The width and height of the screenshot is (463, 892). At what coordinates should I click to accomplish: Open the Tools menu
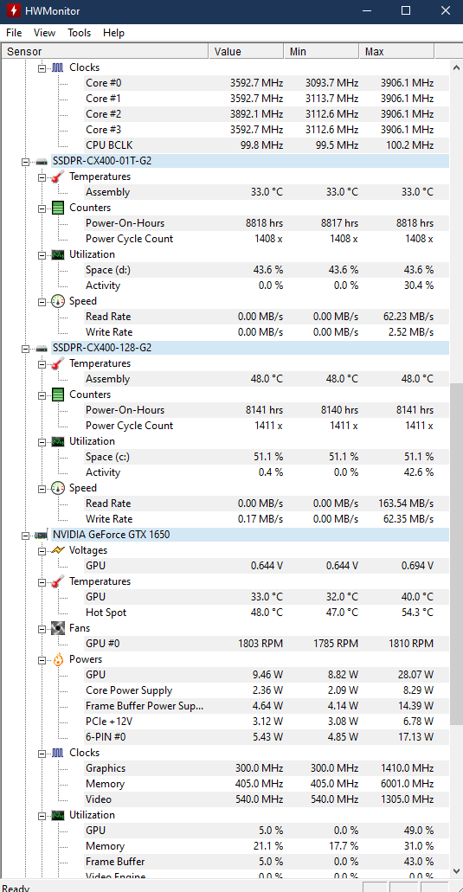pyautogui.click(x=79, y=32)
